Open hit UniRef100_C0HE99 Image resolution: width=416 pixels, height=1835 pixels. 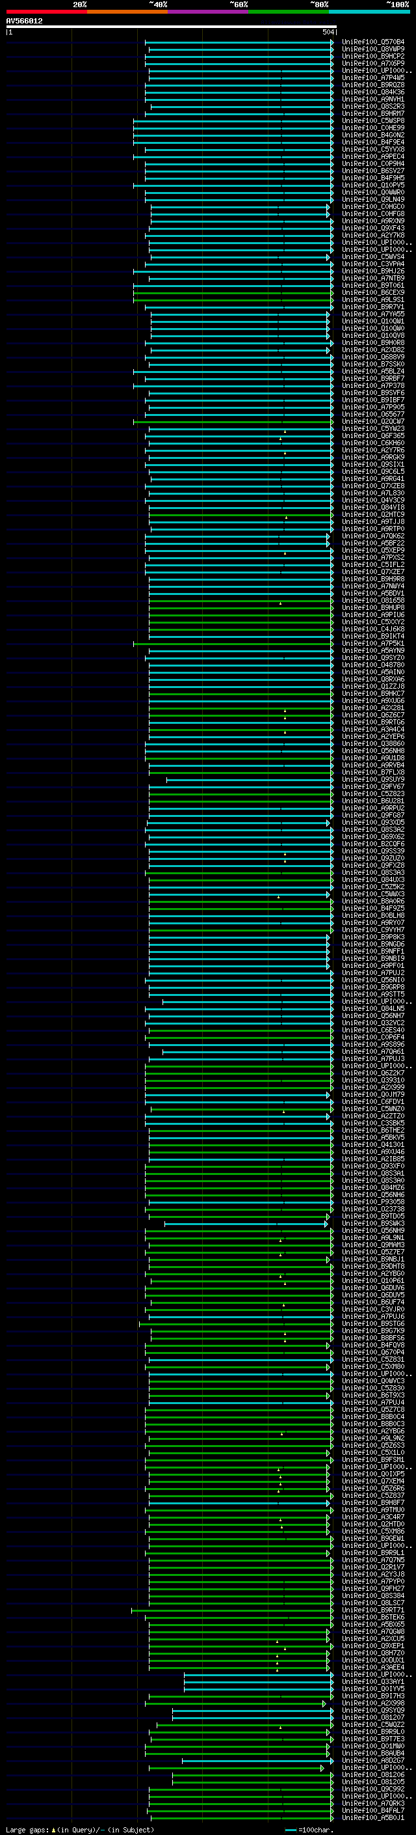point(373,128)
